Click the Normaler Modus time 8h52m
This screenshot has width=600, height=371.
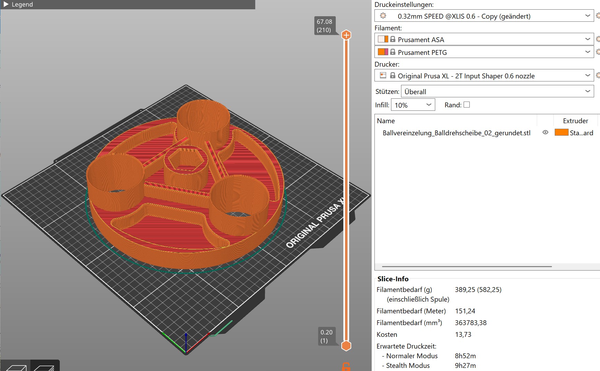(x=465, y=356)
